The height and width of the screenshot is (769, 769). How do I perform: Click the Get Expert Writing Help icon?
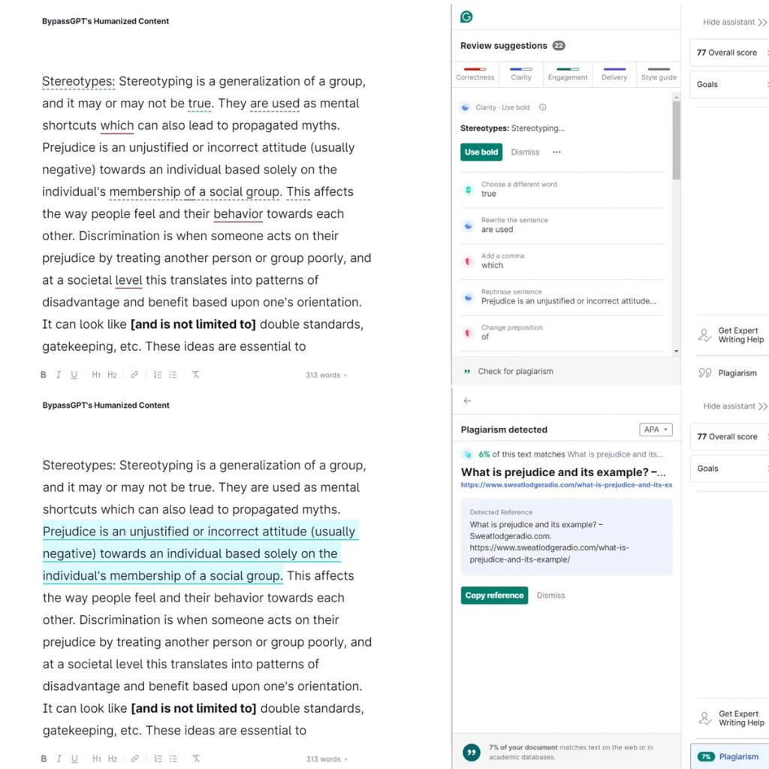point(704,335)
